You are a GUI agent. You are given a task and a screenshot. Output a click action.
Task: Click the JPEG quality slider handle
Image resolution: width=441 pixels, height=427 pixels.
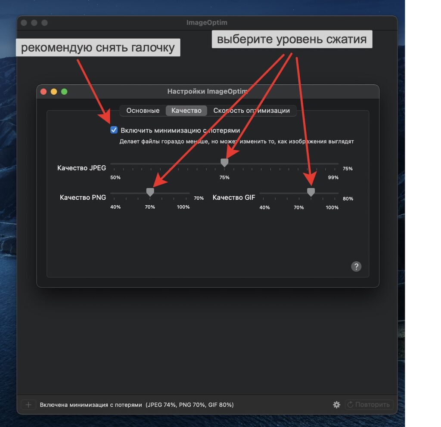(x=224, y=162)
